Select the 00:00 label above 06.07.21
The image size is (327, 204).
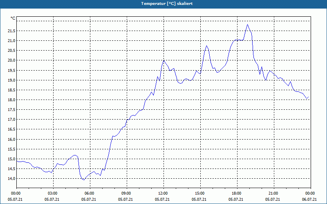[310, 193]
